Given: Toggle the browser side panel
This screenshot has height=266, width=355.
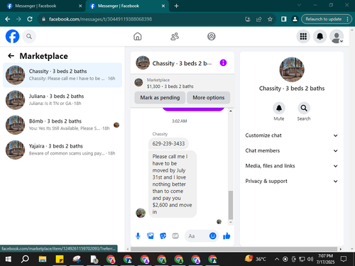Looking at the screenshot, I should pos(283,19).
